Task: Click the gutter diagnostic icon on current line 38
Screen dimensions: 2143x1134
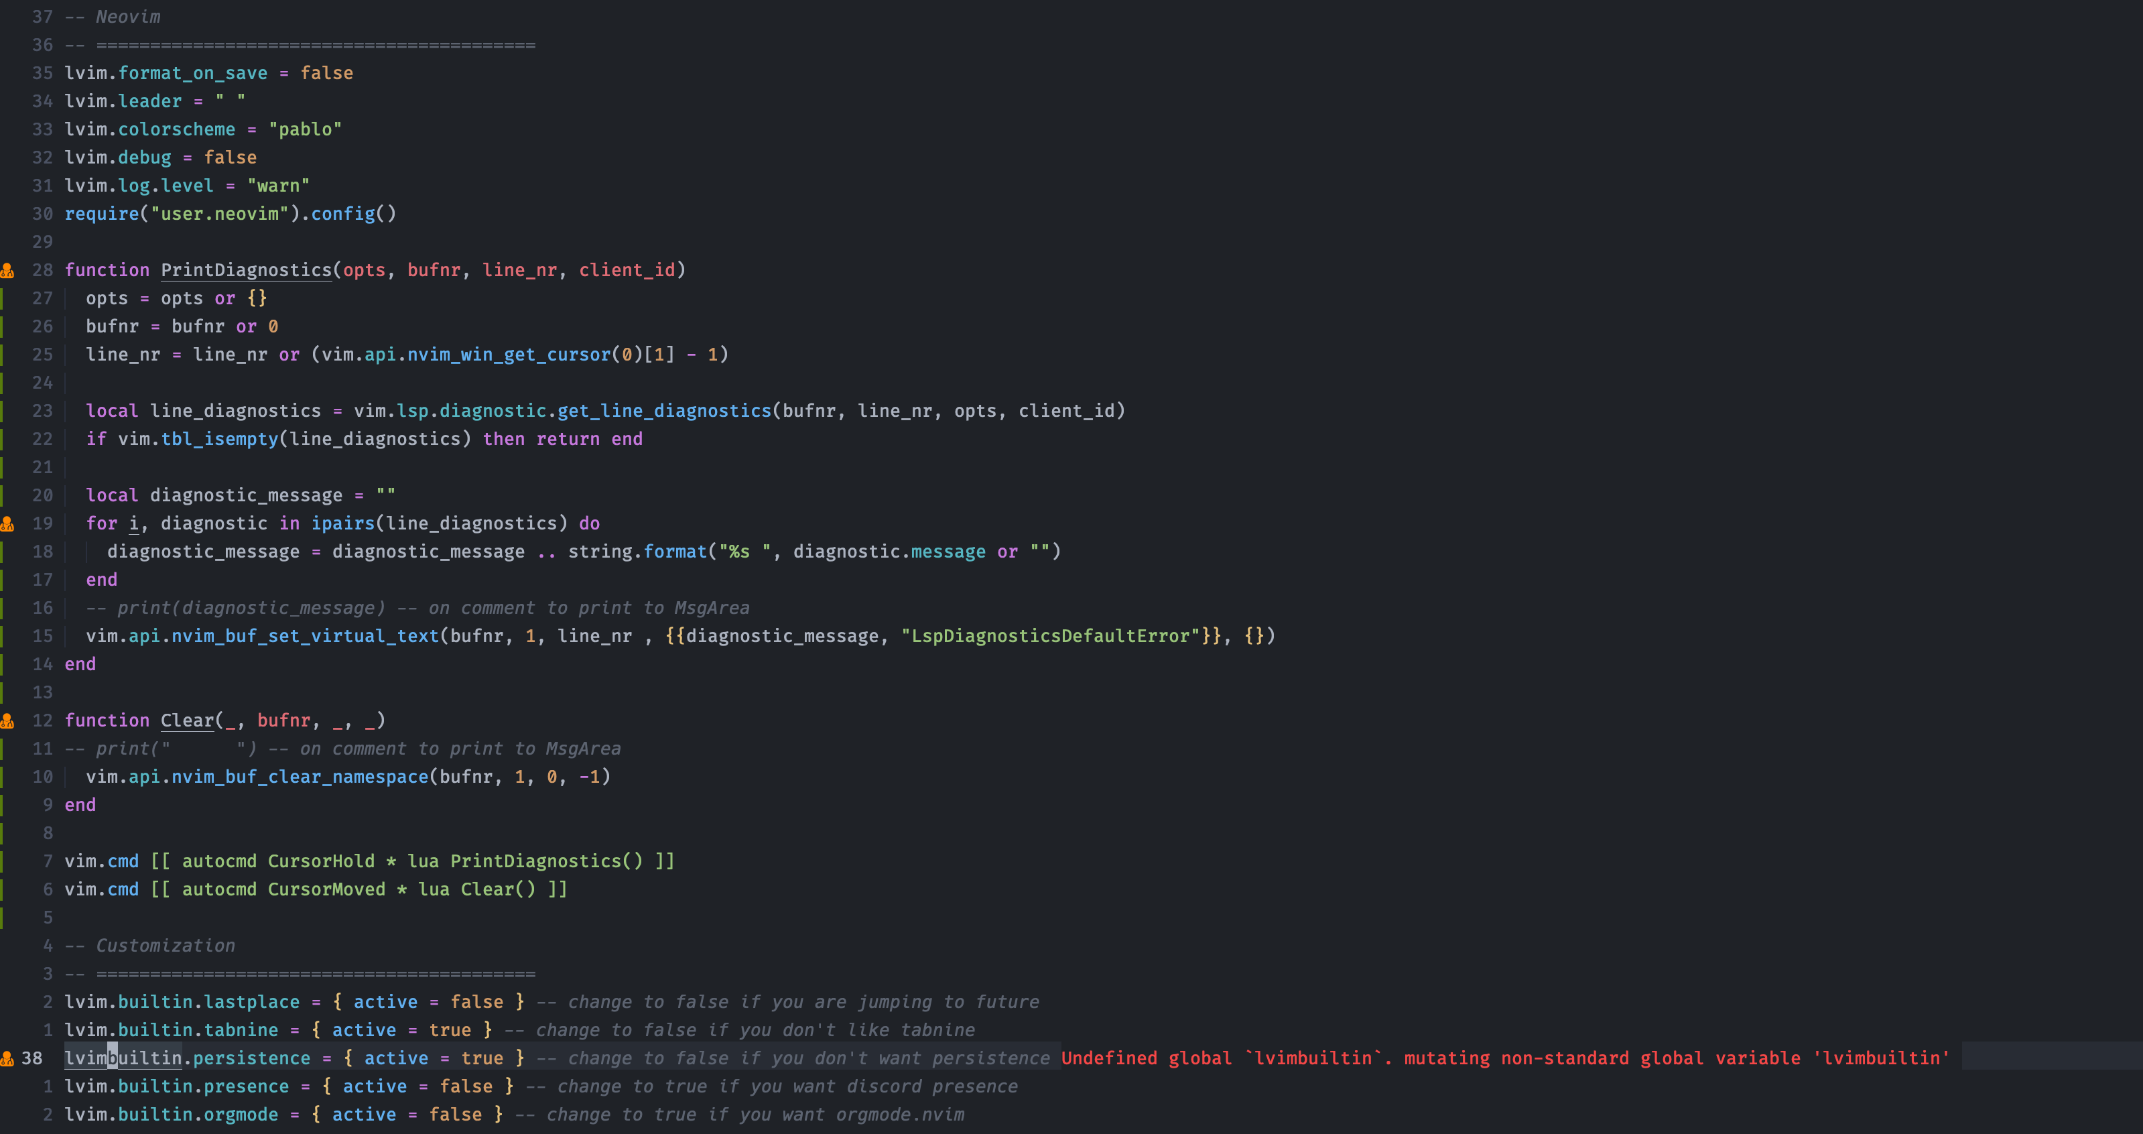Action: (7, 1059)
